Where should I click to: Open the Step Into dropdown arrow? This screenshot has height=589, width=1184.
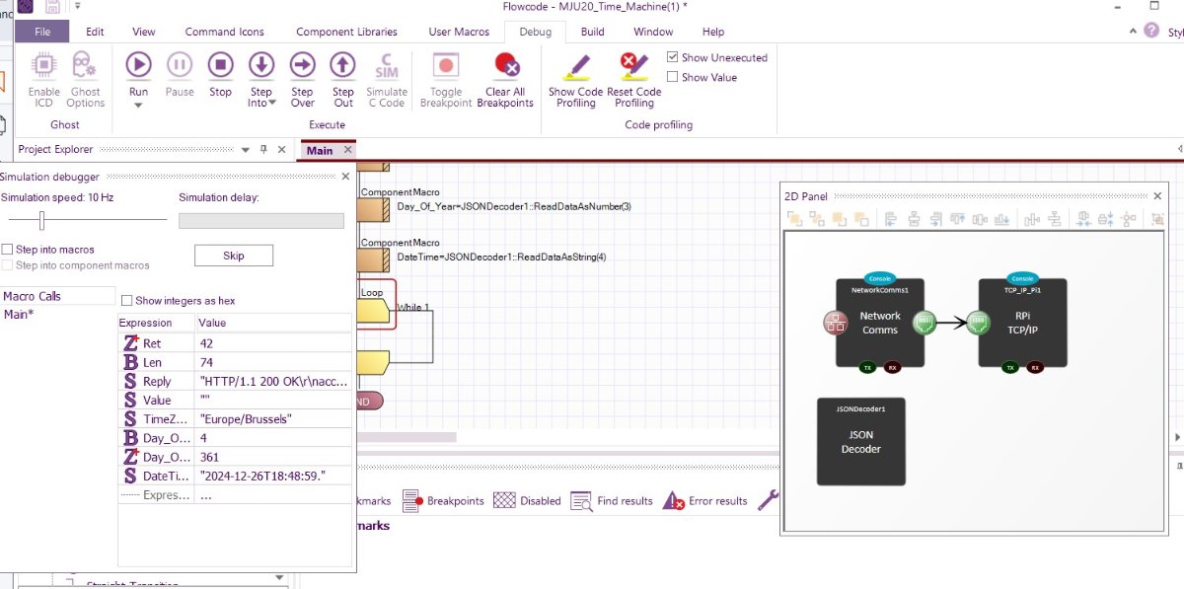click(271, 104)
